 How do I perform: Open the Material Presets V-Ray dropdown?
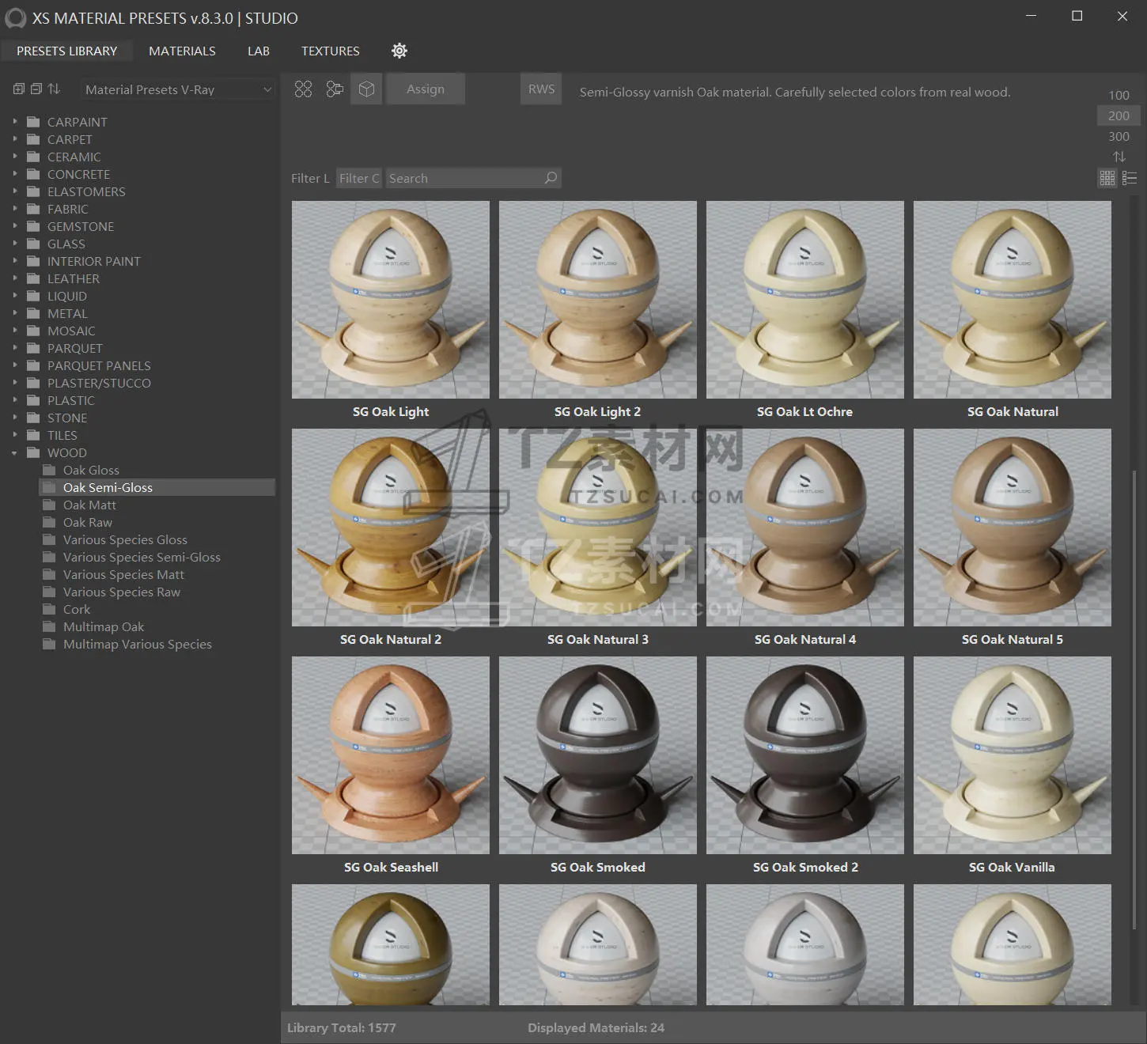pos(178,90)
